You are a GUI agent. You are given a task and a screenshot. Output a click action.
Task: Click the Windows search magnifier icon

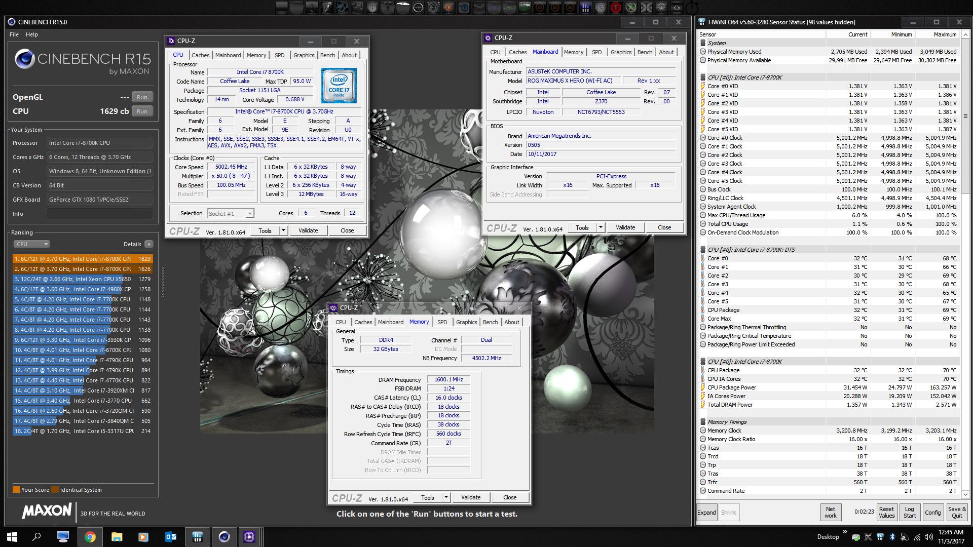(x=36, y=537)
